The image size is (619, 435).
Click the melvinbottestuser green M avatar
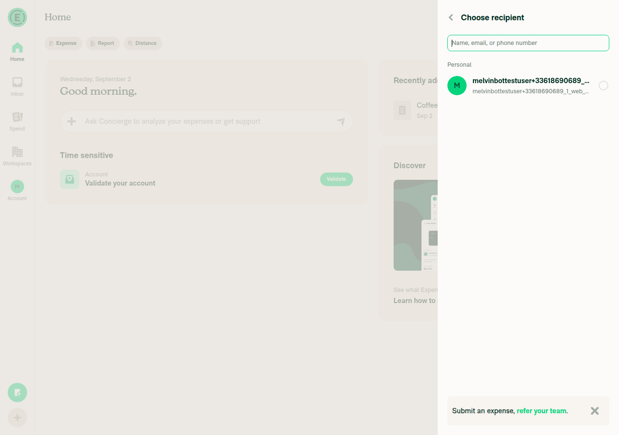click(x=457, y=86)
